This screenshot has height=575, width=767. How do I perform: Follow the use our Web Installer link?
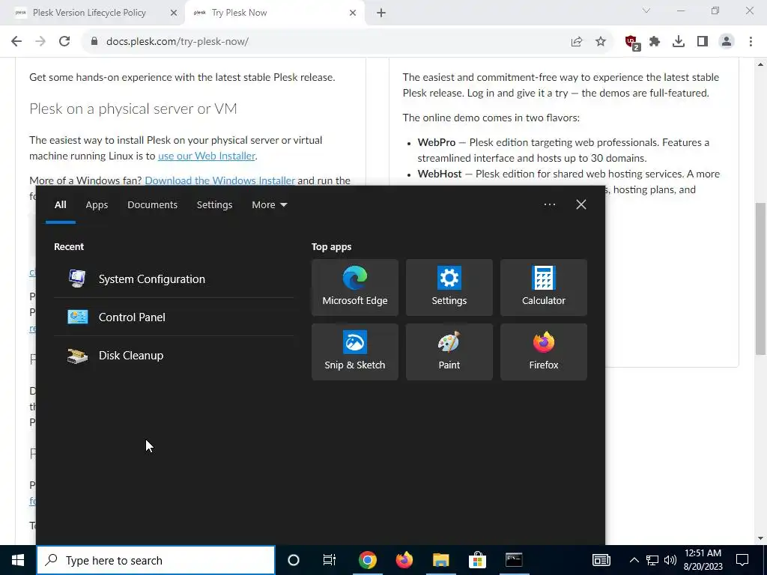tap(207, 156)
